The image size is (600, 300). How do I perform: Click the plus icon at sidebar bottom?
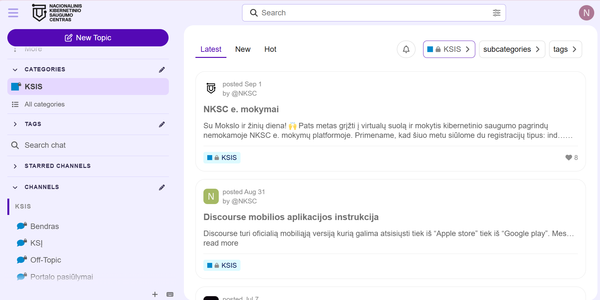point(155,294)
